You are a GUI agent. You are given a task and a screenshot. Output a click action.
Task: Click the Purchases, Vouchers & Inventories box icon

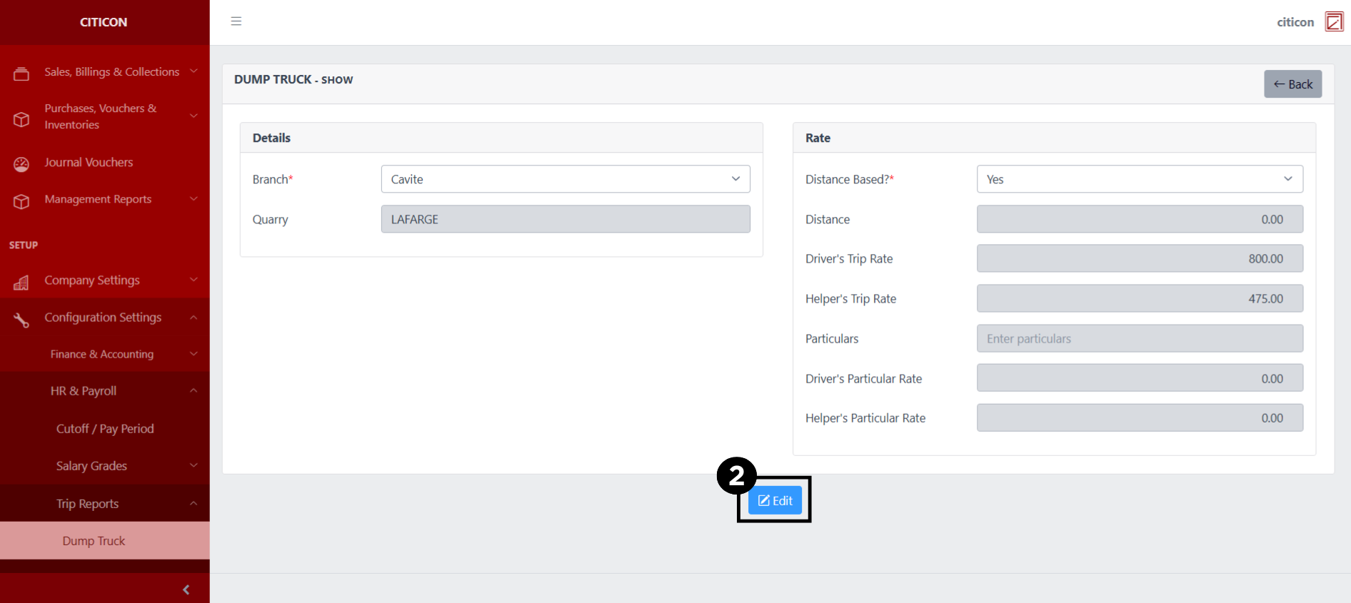(x=21, y=118)
